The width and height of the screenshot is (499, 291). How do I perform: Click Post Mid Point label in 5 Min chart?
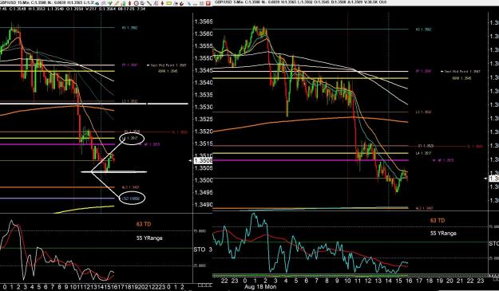(462, 72)
